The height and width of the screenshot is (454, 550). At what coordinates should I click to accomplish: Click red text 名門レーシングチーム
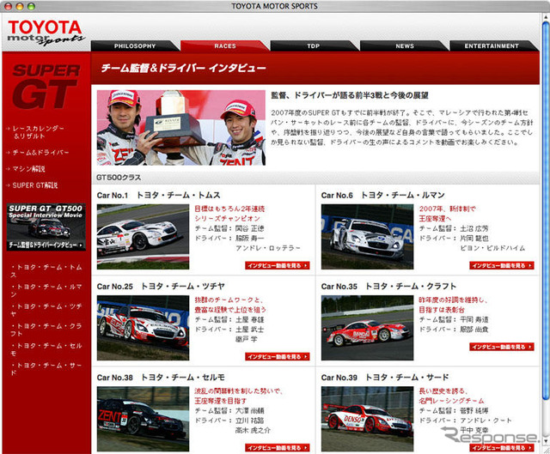pos(451,401)
